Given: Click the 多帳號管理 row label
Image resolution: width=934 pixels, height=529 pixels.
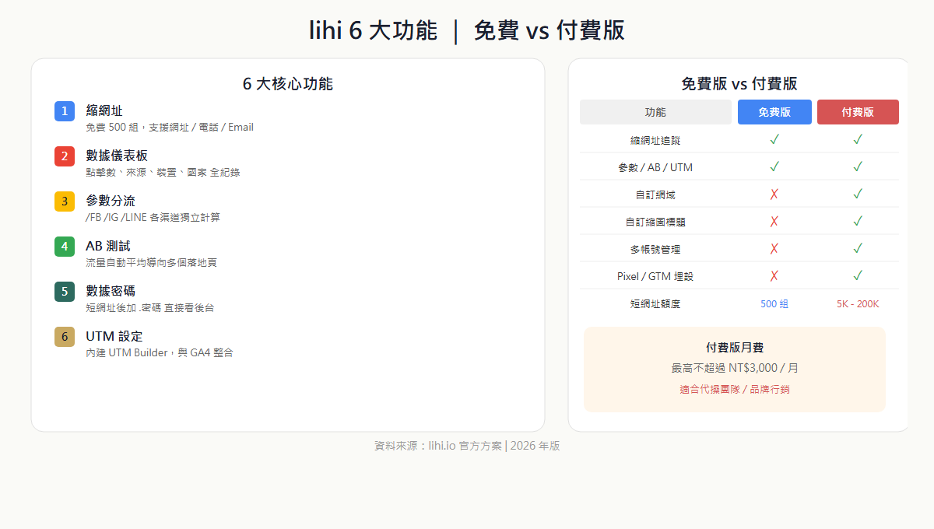Looking at the screenshot, I should pyautogui.click(x=655, y=250).
